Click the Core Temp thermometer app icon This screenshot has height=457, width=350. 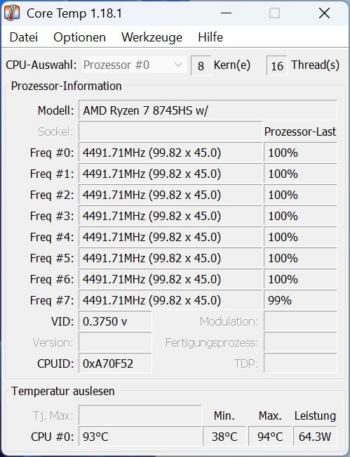coord(12,13)
